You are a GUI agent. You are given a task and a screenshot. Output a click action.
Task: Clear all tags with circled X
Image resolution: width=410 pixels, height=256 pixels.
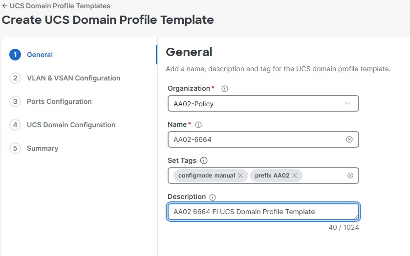[350, 176]
